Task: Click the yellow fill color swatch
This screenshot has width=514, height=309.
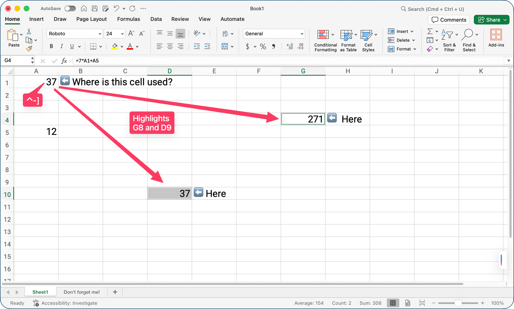Action: pyautogui.click(x=115, y=47)
